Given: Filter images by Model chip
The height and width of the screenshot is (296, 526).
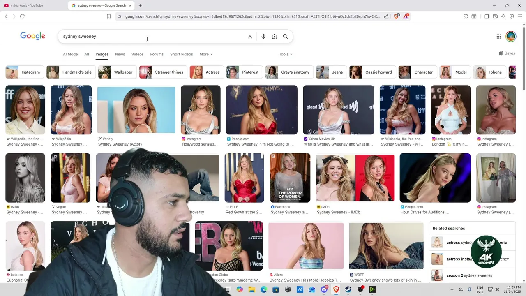Looking at the screenshot, I should point(455,72).
